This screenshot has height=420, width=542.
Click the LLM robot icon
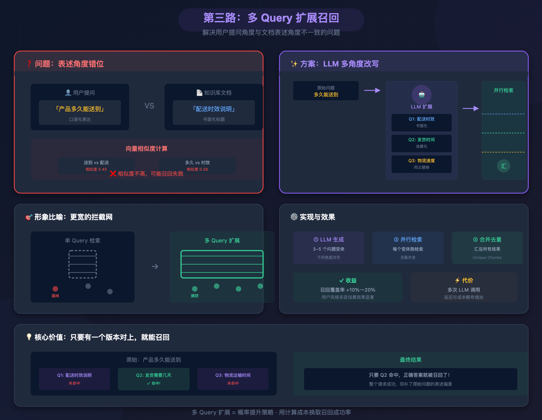(421, 95)
